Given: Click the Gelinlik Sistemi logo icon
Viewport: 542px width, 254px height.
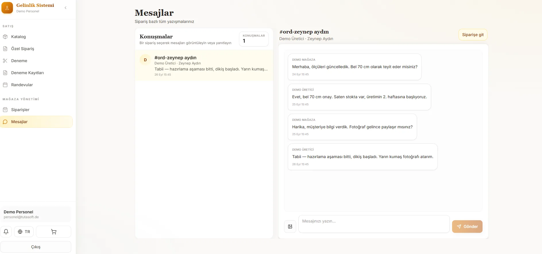Looking at the screenshot, I should point(7,8).
